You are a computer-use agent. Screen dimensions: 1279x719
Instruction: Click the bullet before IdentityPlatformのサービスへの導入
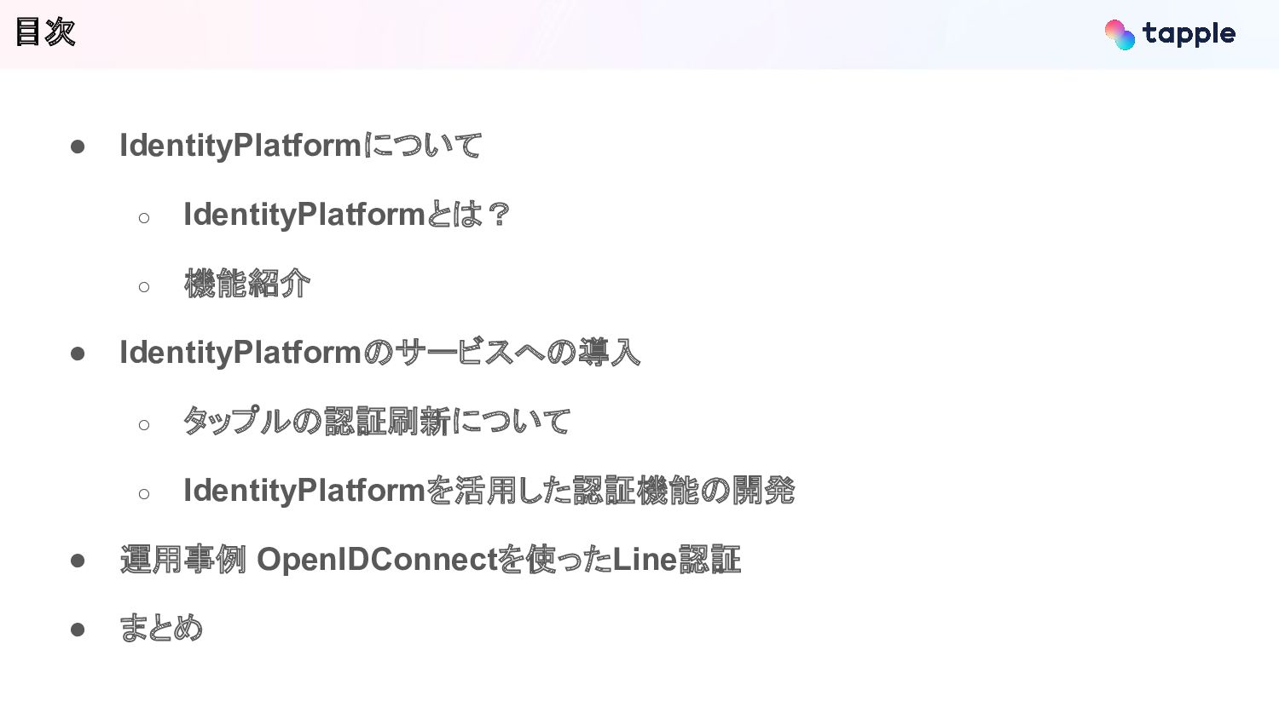click(78, 354)
